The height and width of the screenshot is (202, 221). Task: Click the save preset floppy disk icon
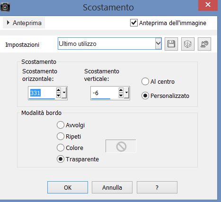pos(171,44)
